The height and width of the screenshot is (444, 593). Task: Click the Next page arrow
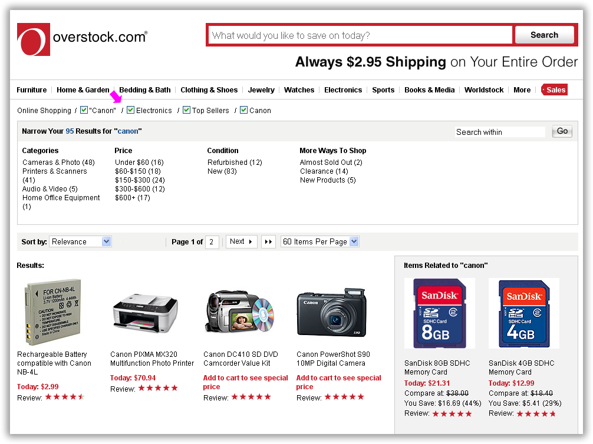click(241, 241)
